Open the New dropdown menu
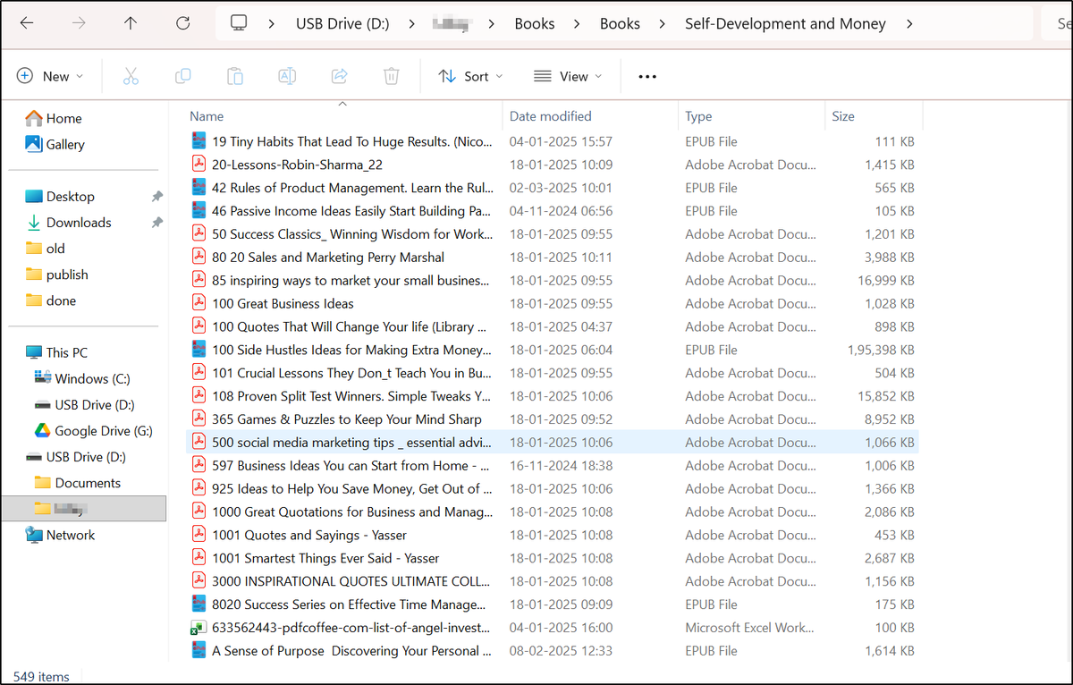Screen dimensions: 1073x685 [50, 77]
